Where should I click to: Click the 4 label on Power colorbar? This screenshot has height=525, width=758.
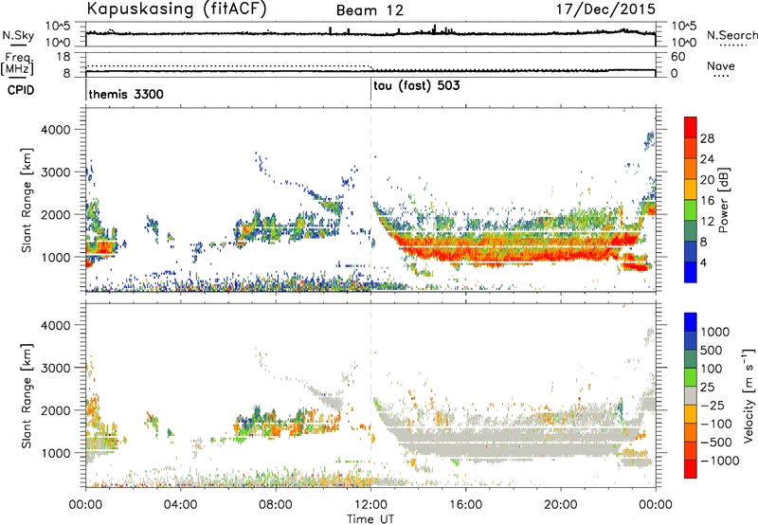pos(703,262)
